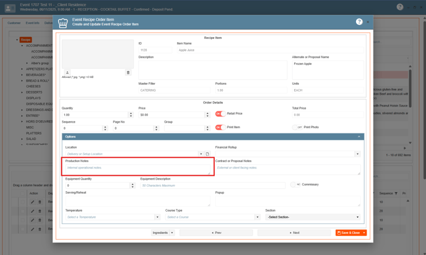Expand the Course Type dropdown
Screen dimensions: 426x255
(x=257, y=217)
